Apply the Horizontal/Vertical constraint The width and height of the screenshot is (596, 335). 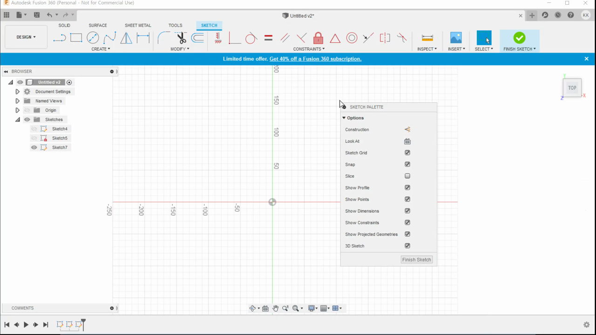218,38
